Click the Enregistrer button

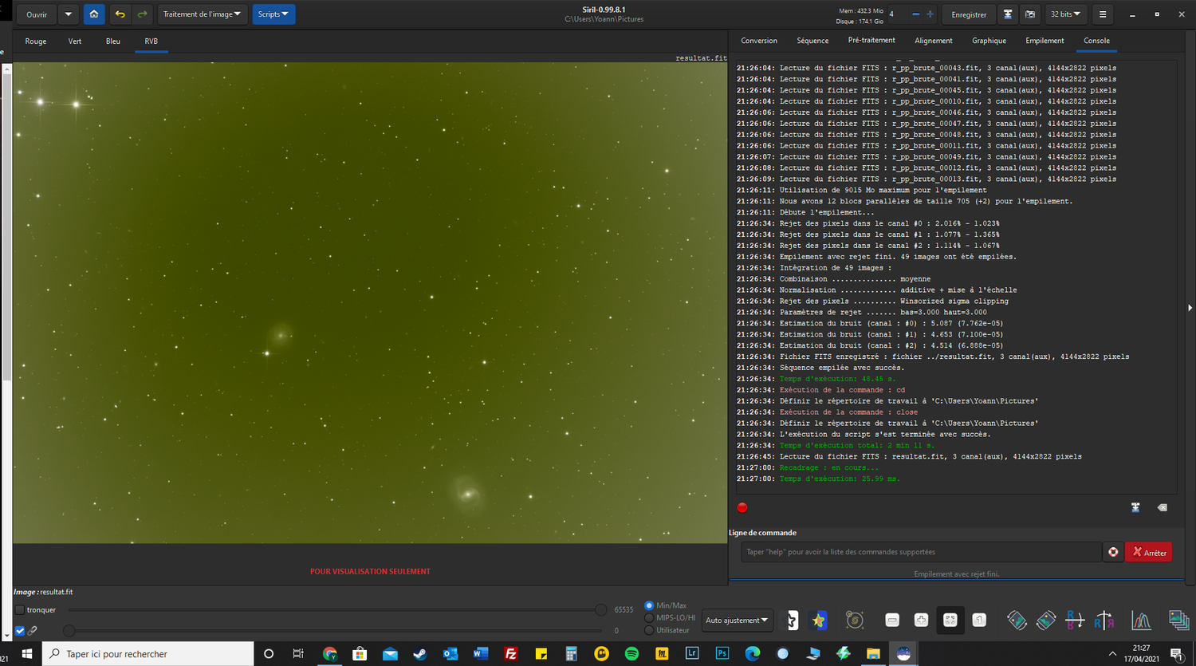point(969,14)
